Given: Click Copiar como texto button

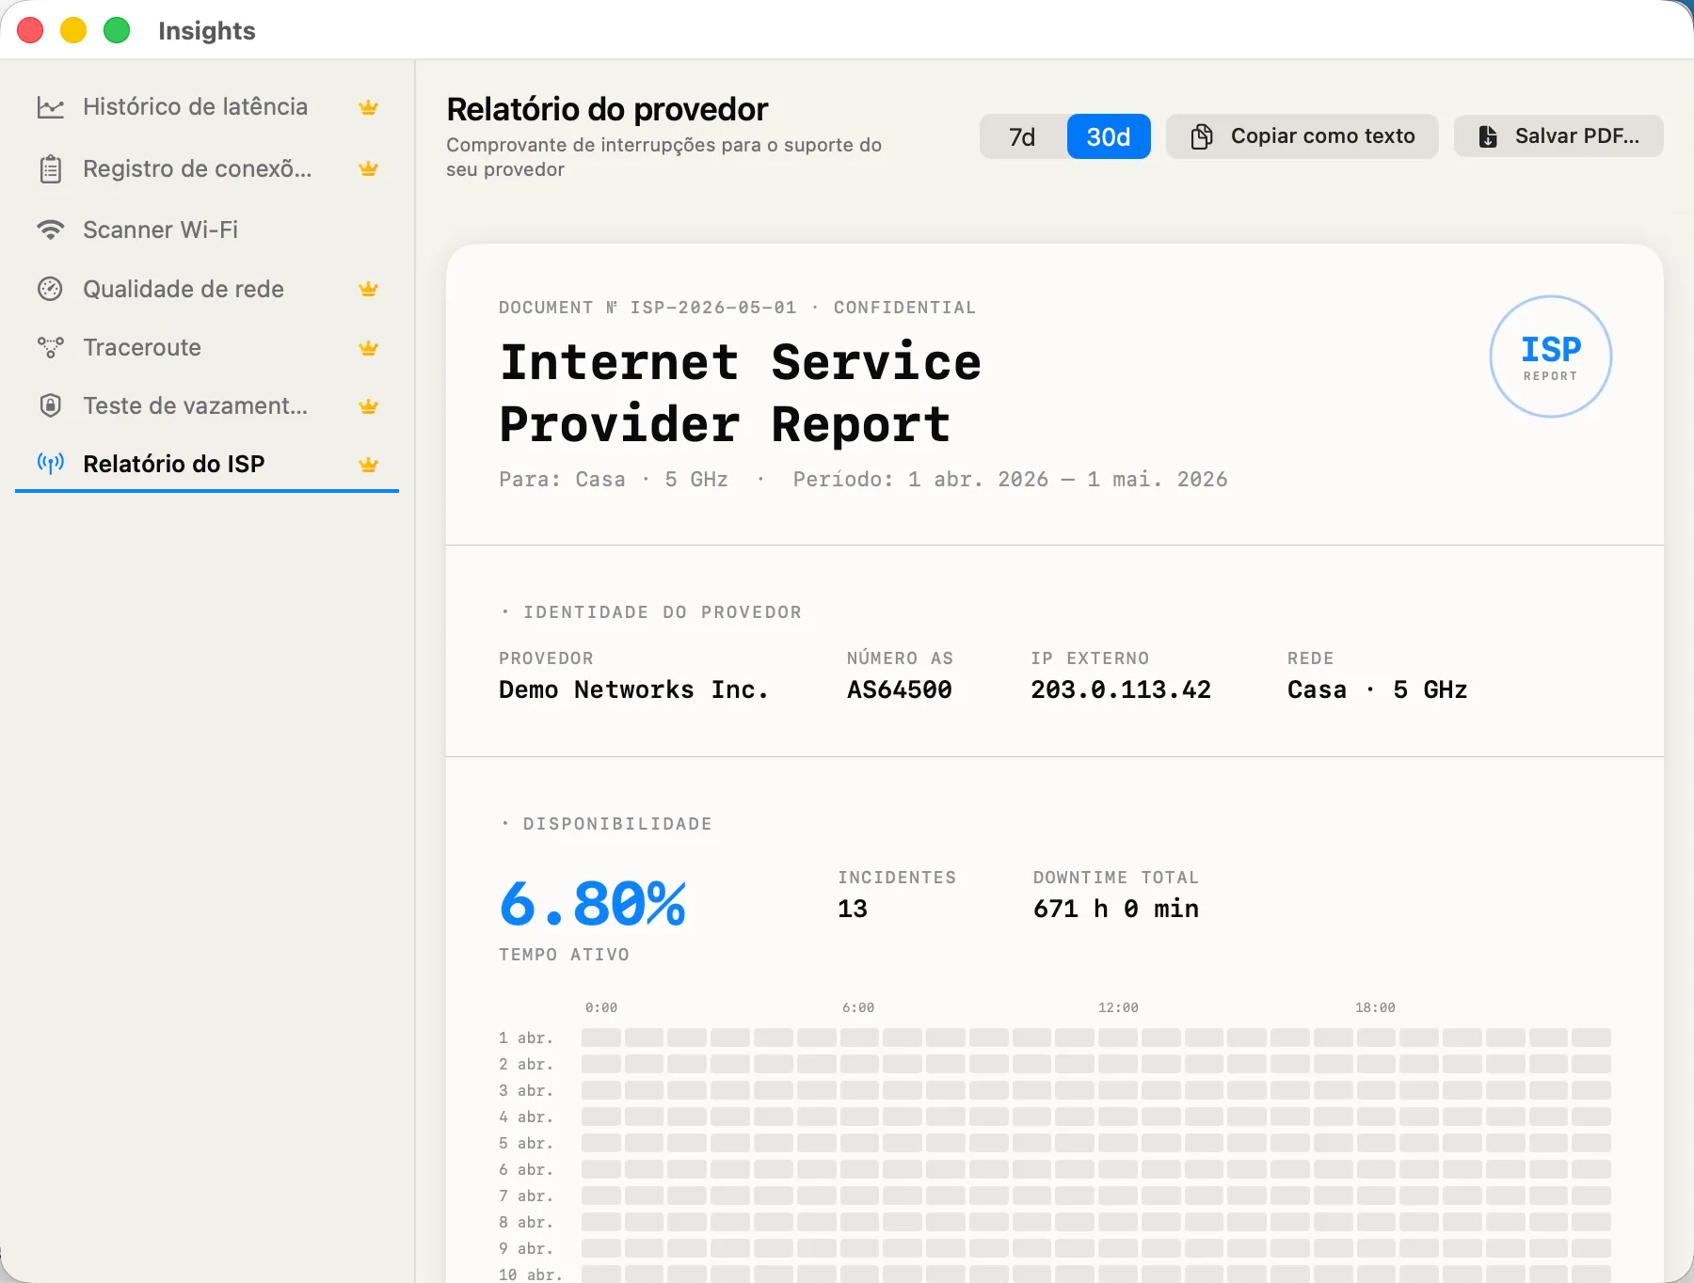Looking at the screenshot, I should [x=1302, y=136].
